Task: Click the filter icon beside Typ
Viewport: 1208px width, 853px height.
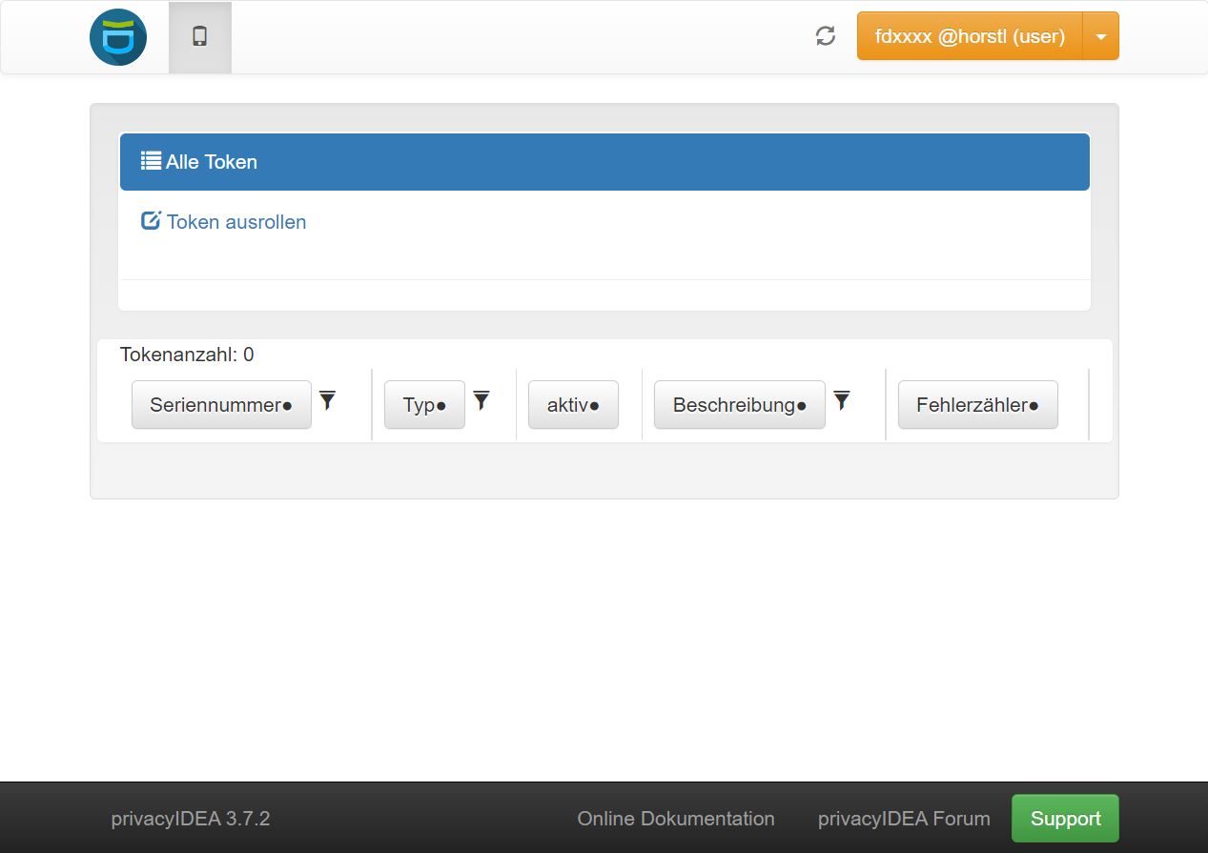Action: (x=481, y=400)
